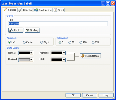Click the pencil icon on Settings tab

click(x=5, y=10)
